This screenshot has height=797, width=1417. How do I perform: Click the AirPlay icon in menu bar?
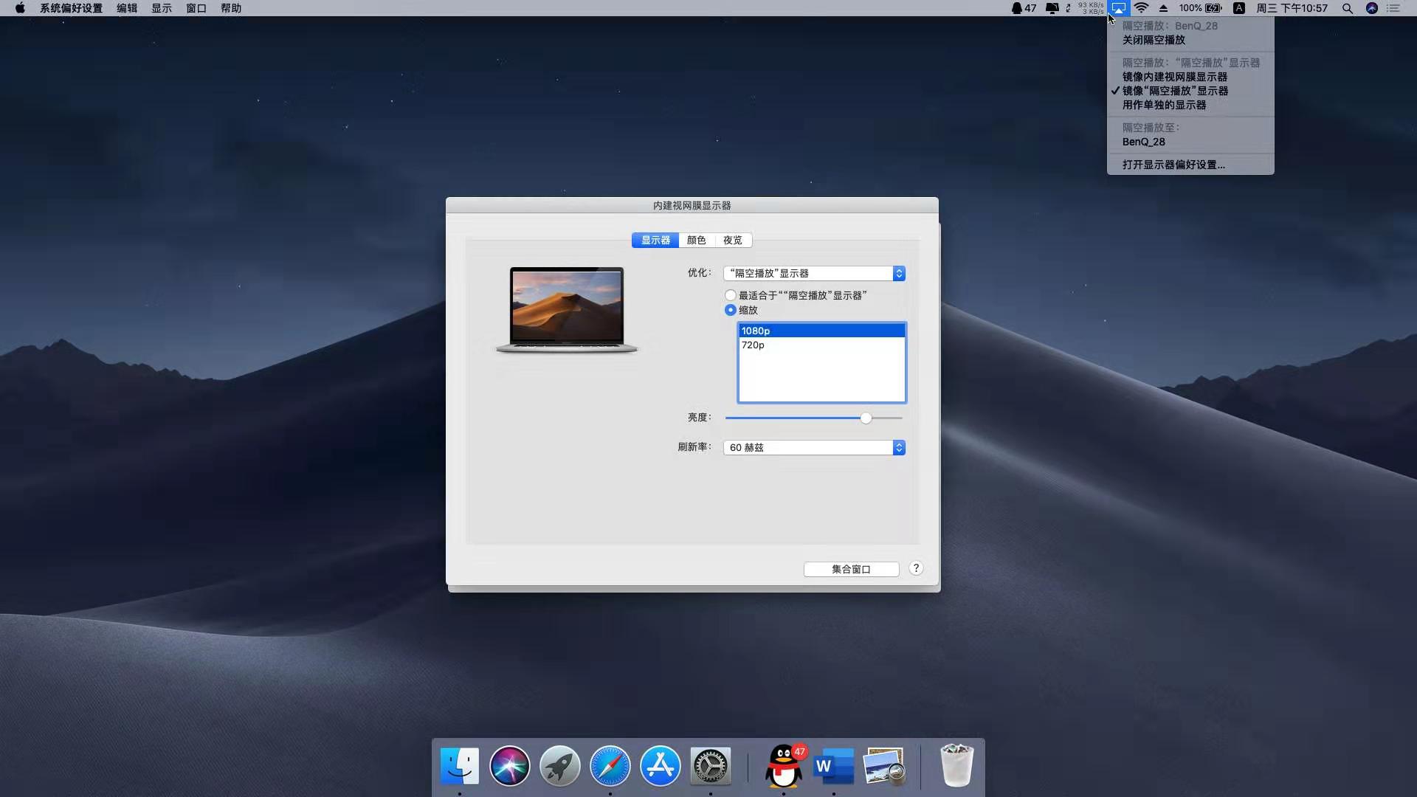tap(1119, 8)
